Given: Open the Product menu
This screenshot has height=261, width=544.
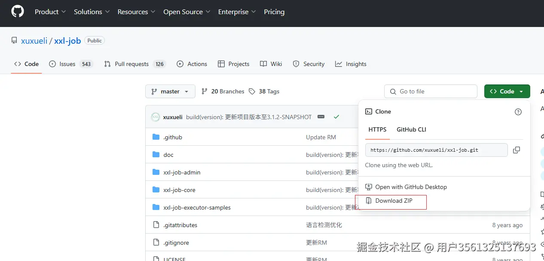Looking at the screenshot, I should pyautogui.click(x=50, y=12).
